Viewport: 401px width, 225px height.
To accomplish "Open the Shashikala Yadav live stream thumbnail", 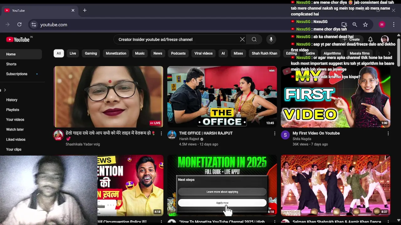I will (x=108, y=97).
